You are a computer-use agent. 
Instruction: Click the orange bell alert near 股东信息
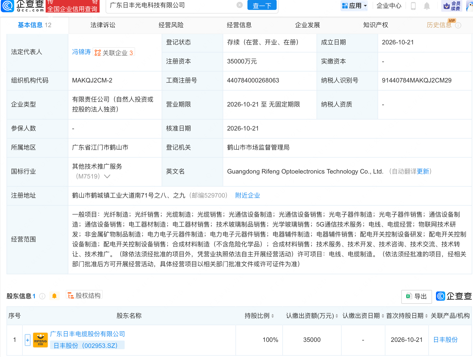pyautogui.click(x=54, y=296)
